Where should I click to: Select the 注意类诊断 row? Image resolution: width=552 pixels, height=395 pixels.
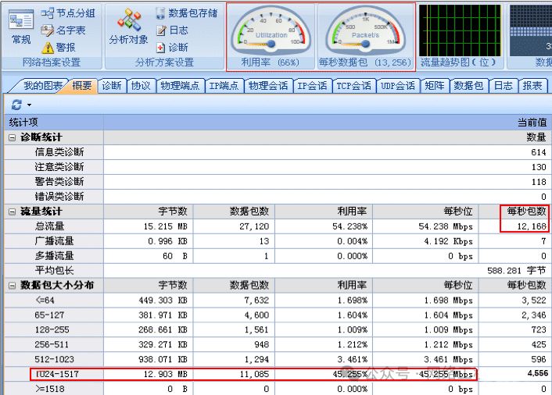pos(276,167)
